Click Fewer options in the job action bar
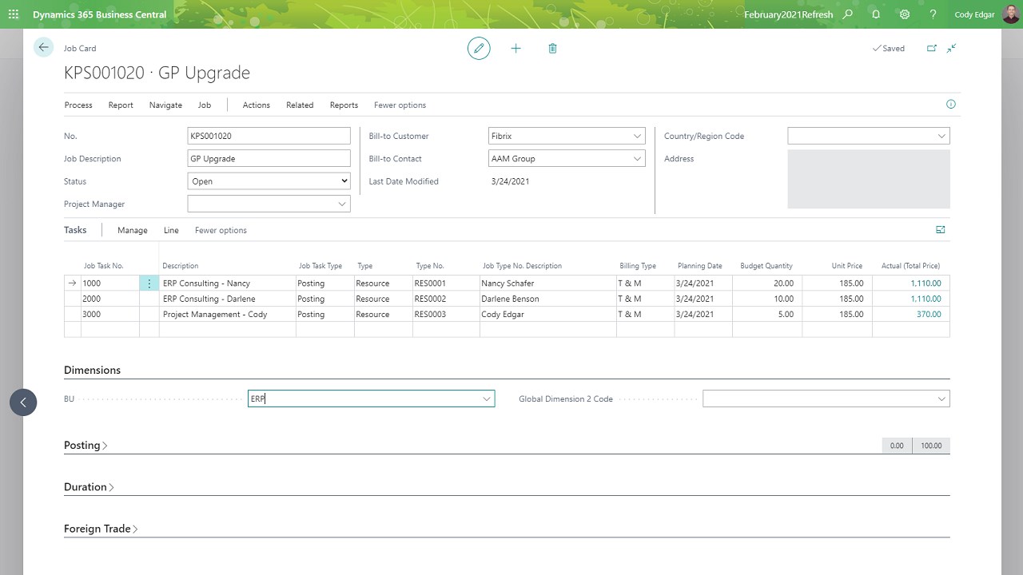This screenshot has width=1023, height=575. [400, 105]
